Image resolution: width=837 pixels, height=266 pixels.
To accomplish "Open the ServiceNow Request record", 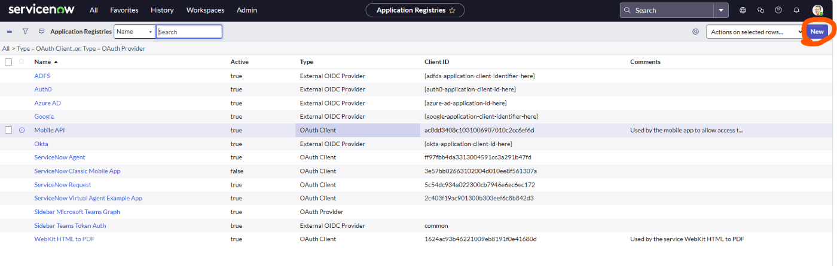I will [63, 185].
